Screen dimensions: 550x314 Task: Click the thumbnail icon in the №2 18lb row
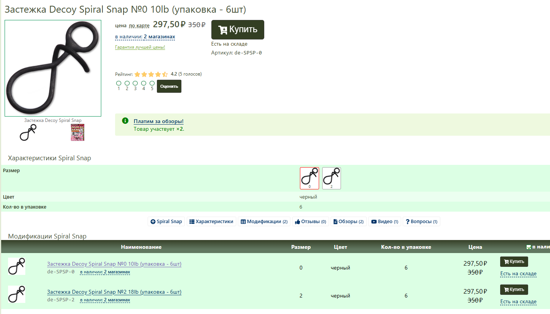[x=16, y=294]
